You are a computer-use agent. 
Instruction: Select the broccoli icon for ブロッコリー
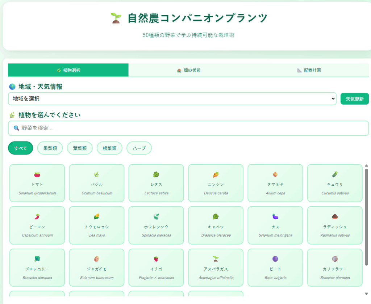point(37,259)
